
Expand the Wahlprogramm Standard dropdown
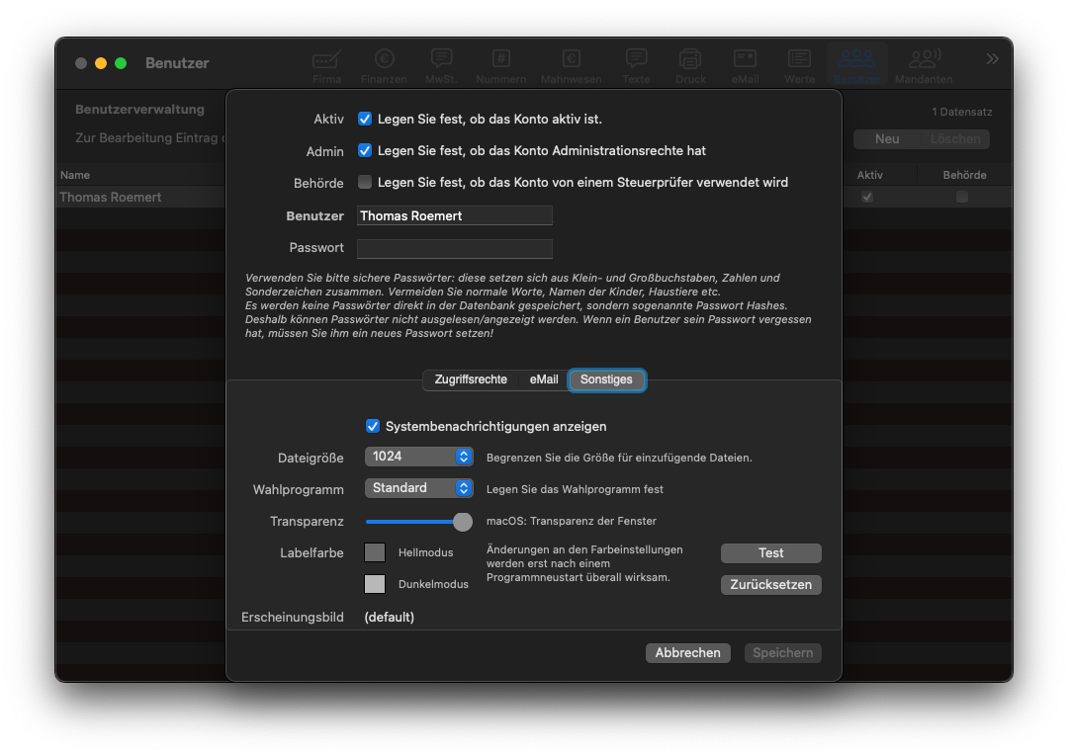pyautogui.click(x=419, y=488)
